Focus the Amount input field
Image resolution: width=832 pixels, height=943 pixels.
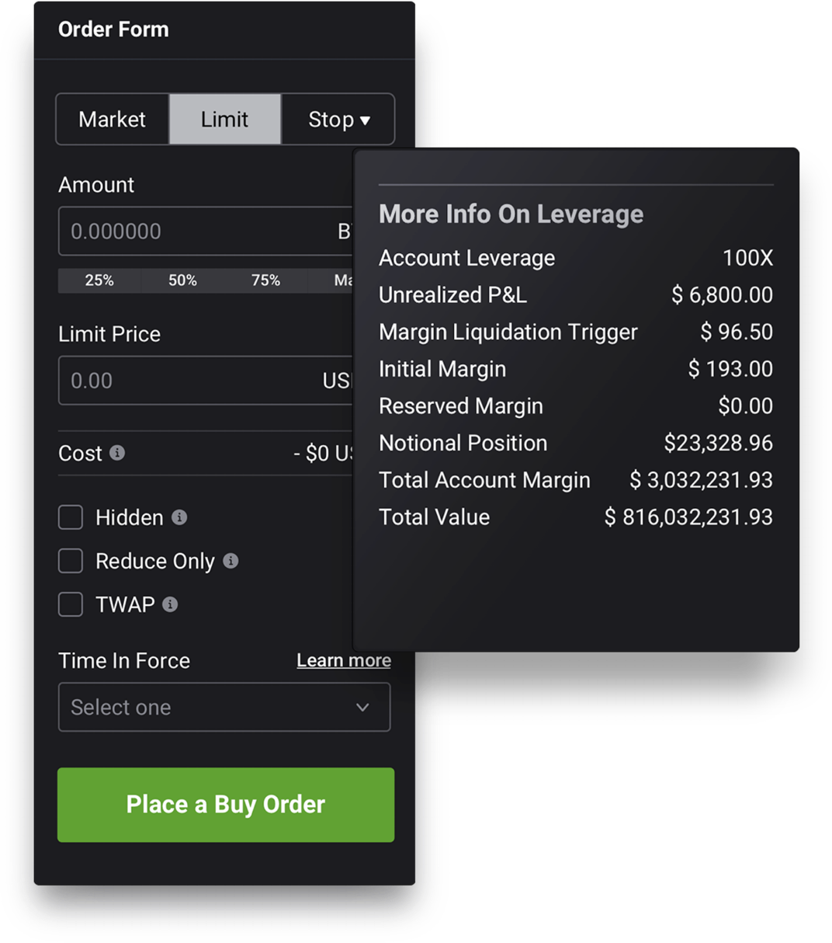click(x=206, y=231)
